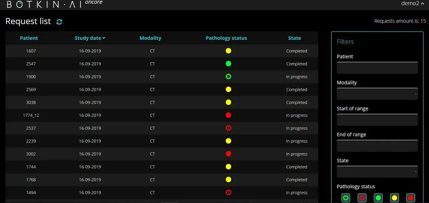Image resolution: width=429 pixels, height=203 pixels.
Task: Click the Patient column header
Action: click(x=29, y=38)
